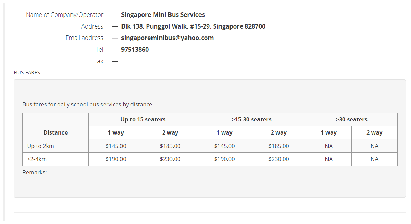Viewport: 411px width, 224px height.
Task: Click the telephone number 97513860
Action: click(135, 50)
